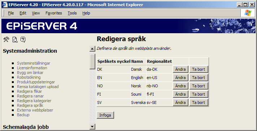The image size is (257, 131).
Task: Click the Soumi name cell
Action: click(x=139, y=94)
